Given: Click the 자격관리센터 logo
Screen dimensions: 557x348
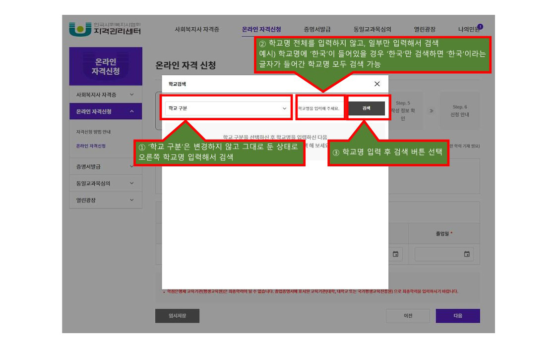Looking at the screenshot, I should click(x=105, y=29).
